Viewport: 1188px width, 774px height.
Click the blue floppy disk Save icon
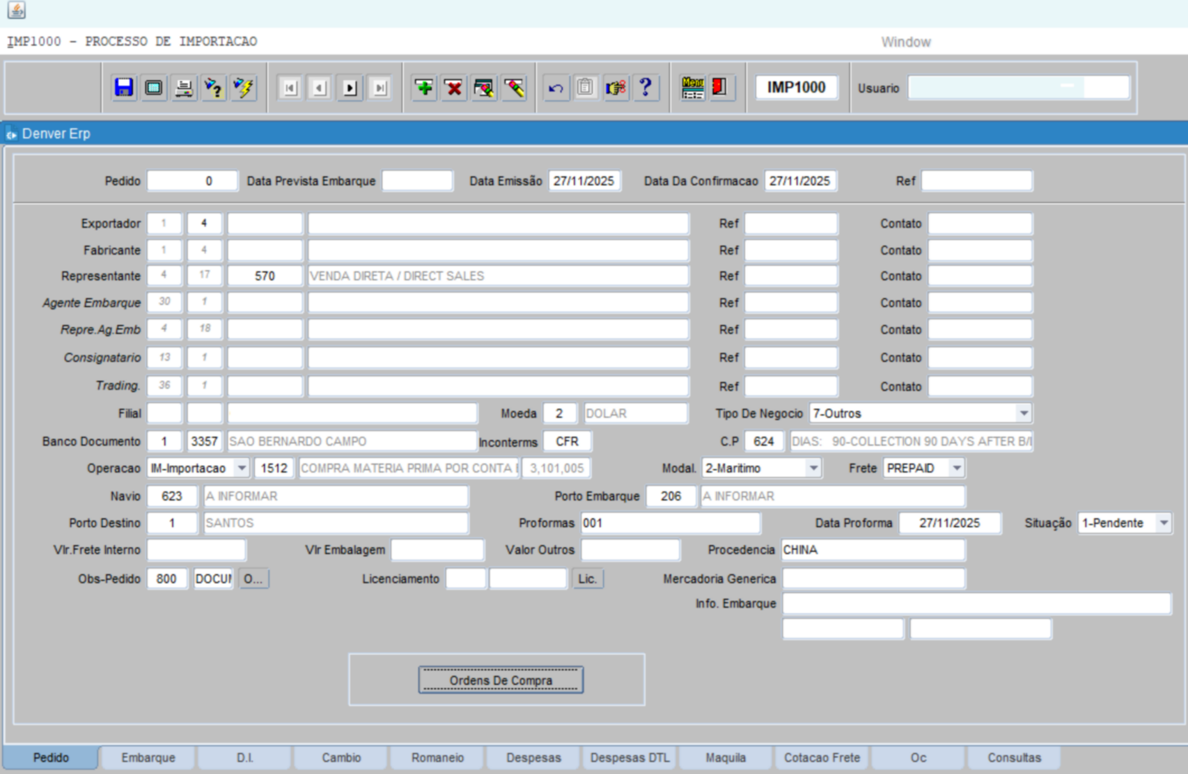(x=124, y=88)
